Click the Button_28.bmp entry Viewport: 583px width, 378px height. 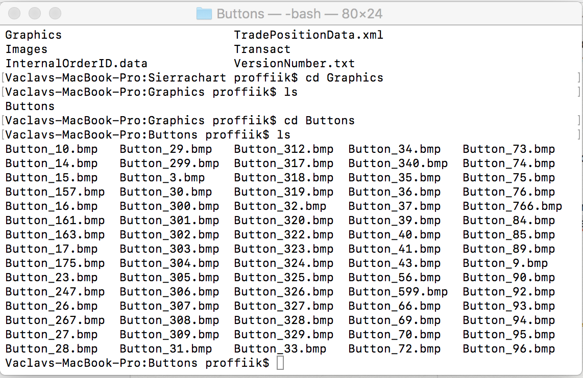(51, 349)
